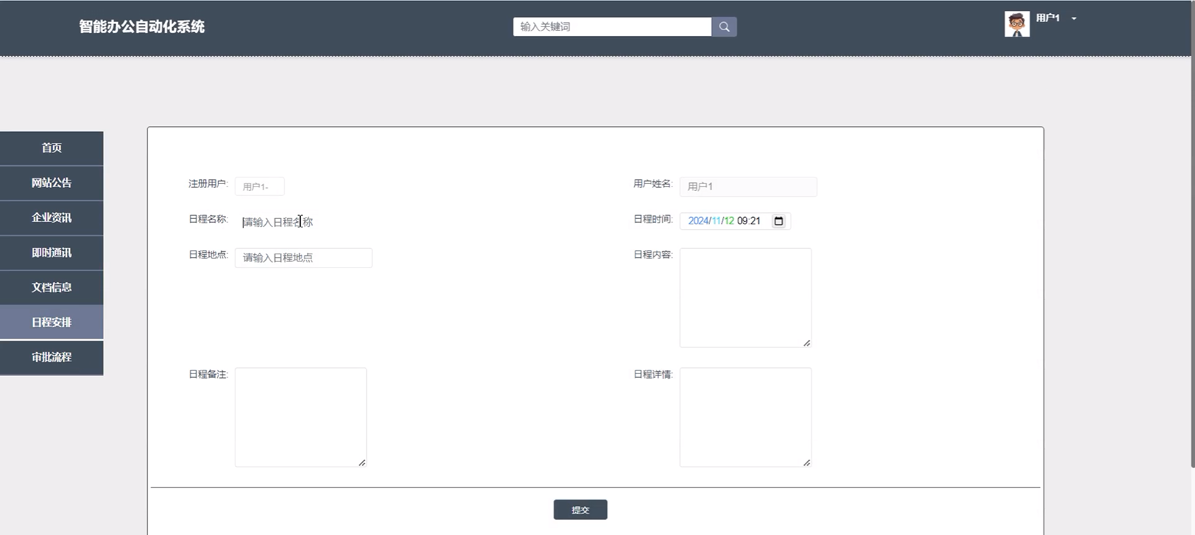1195x535 pixels.
Task: Click the resize handle of 日程内容 textarea
Action: [807, 343]
